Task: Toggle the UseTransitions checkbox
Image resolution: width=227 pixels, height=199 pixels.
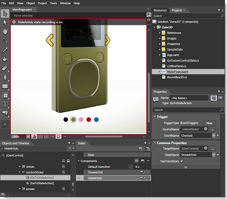Action: pos(182,161)
